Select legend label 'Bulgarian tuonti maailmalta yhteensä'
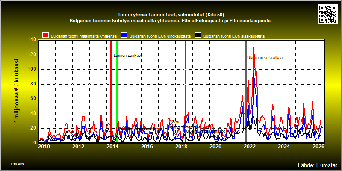342x171 pixels. pos(84,36)
